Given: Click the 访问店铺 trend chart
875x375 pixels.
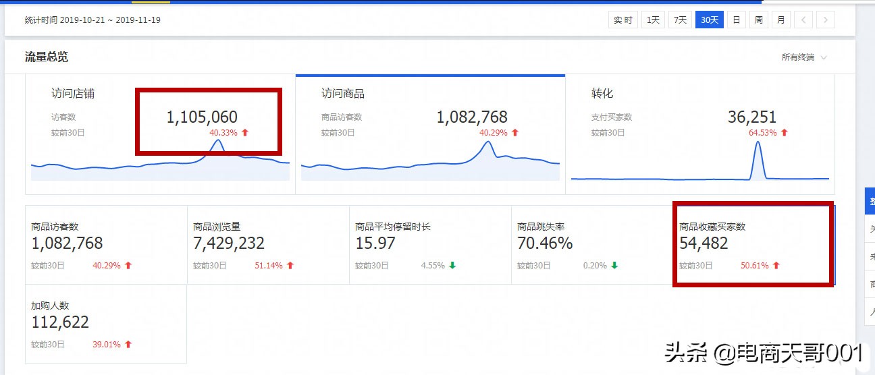Looking at the screenshot, I should click(x=160, y=160).
